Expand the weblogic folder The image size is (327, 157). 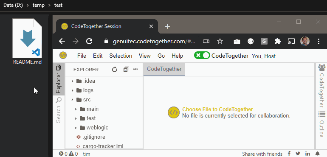pos(76,128)
